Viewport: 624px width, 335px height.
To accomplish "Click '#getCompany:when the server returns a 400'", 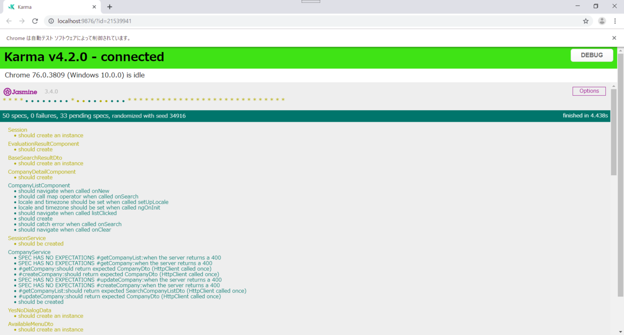I will pos(115,263).
